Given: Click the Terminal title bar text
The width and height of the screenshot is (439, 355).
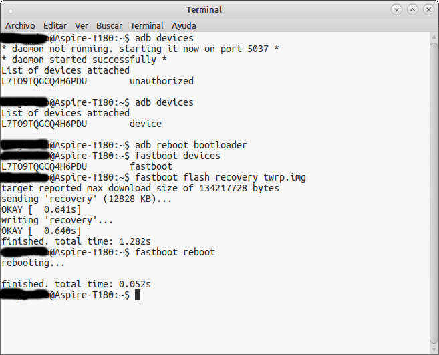Looking at the screenshot, I should point(204,10).
